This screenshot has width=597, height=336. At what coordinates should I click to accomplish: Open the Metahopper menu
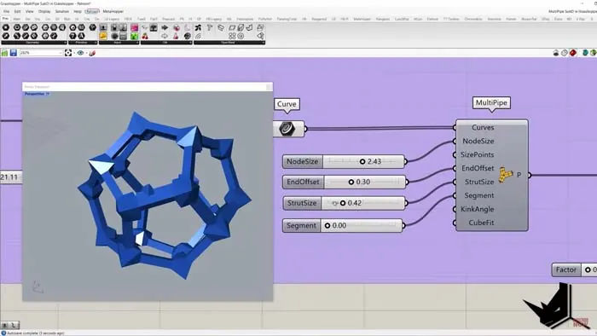tap(113, 11)
